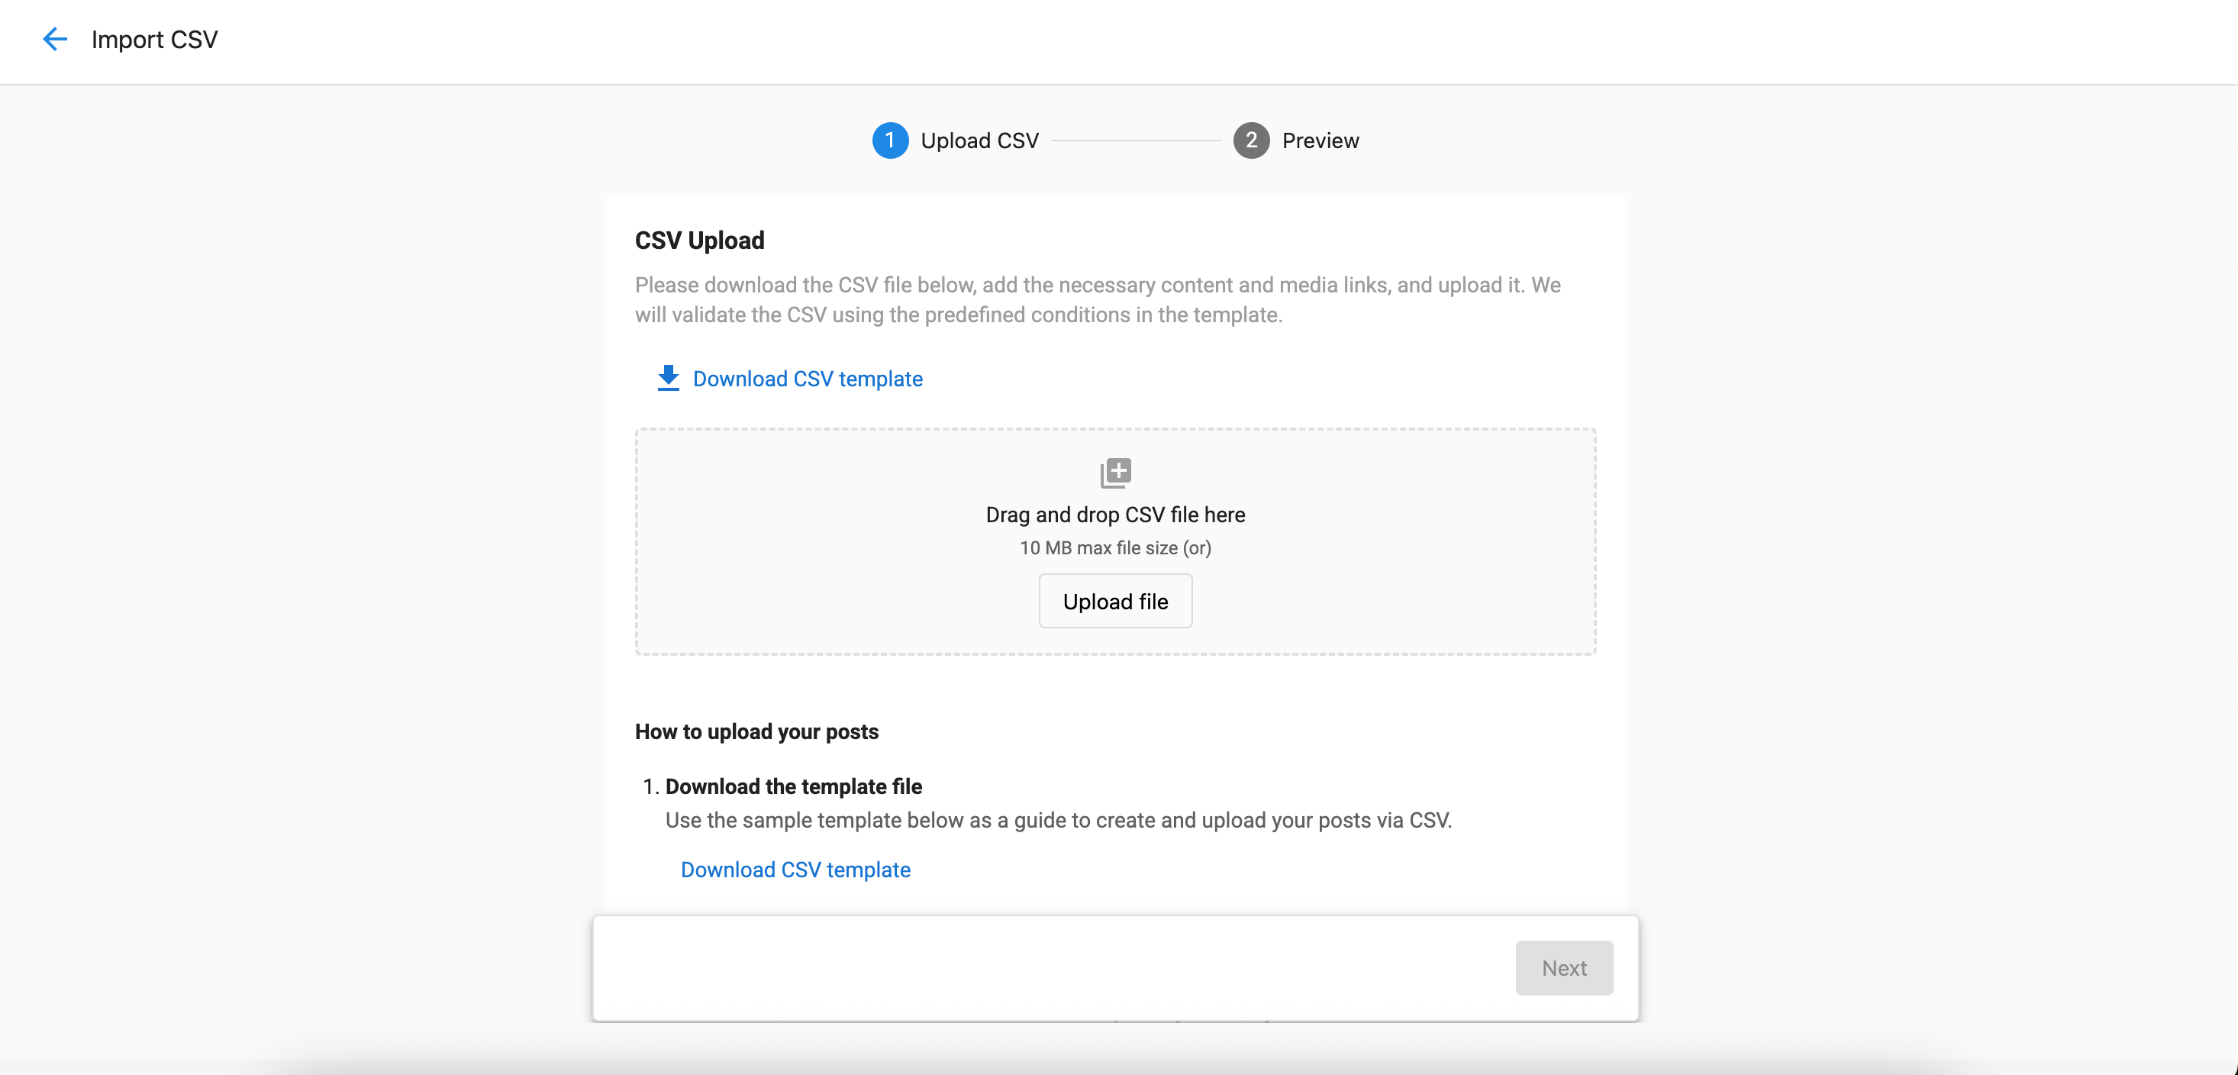Image resolution: width=2238 pixels, height=1075 pixels.
Task: Click the download arrow icon beside template link
Action: point(668,378)
